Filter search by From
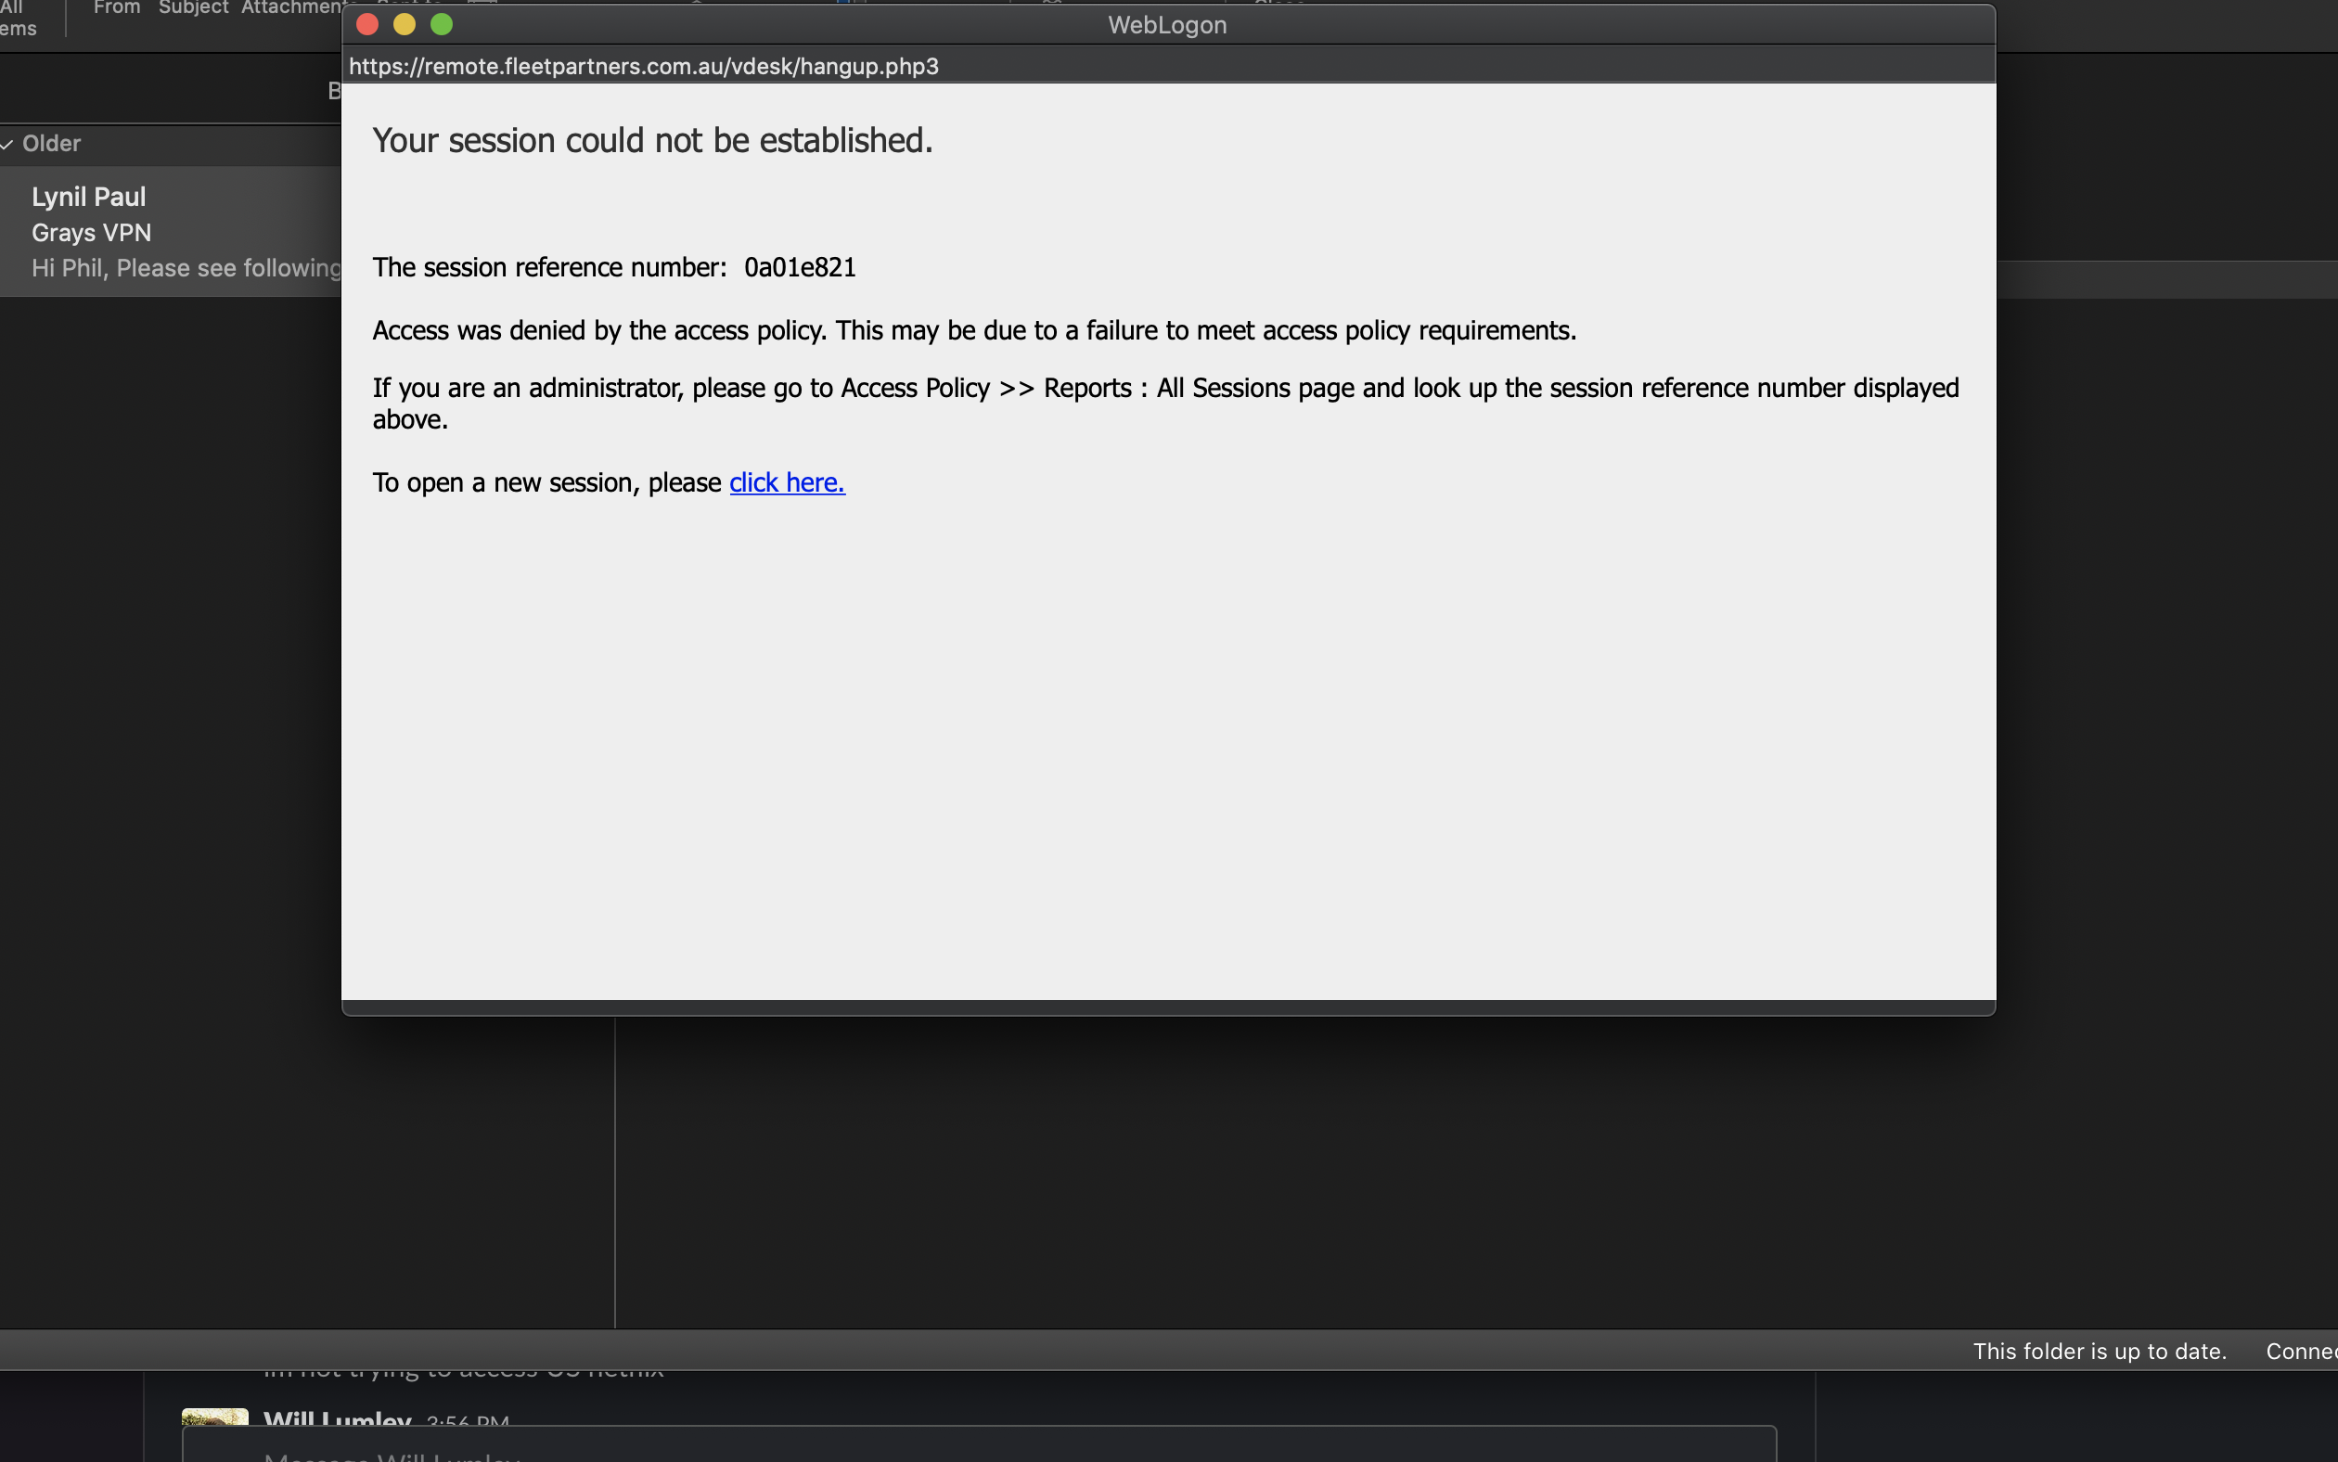Image resolution: width=2338 pixels, height=1462 pixels. 116,7
